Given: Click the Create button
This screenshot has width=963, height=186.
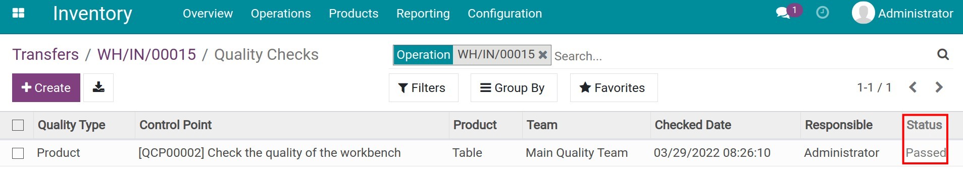Looking at the screenshot, I should (46, 87).
